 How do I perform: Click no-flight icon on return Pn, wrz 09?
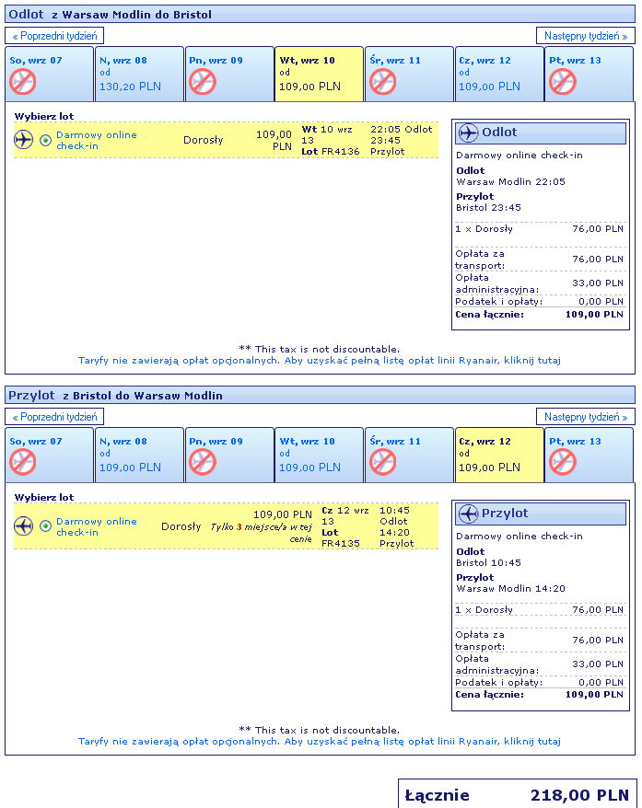[202, 462]
